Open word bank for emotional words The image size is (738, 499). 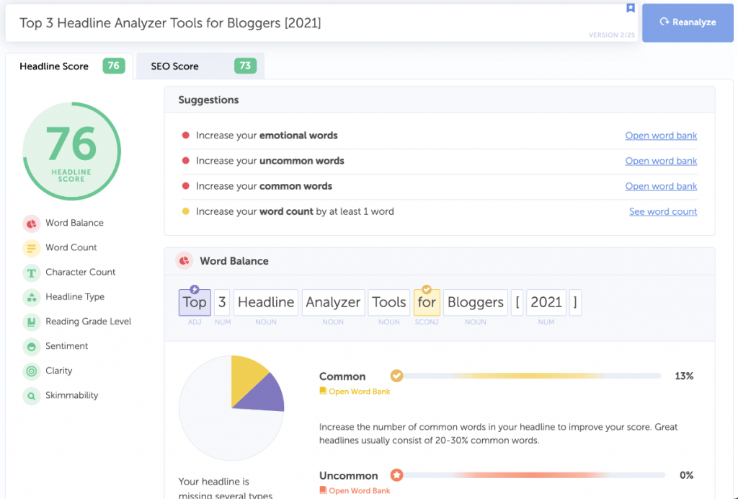pos(661,135)
